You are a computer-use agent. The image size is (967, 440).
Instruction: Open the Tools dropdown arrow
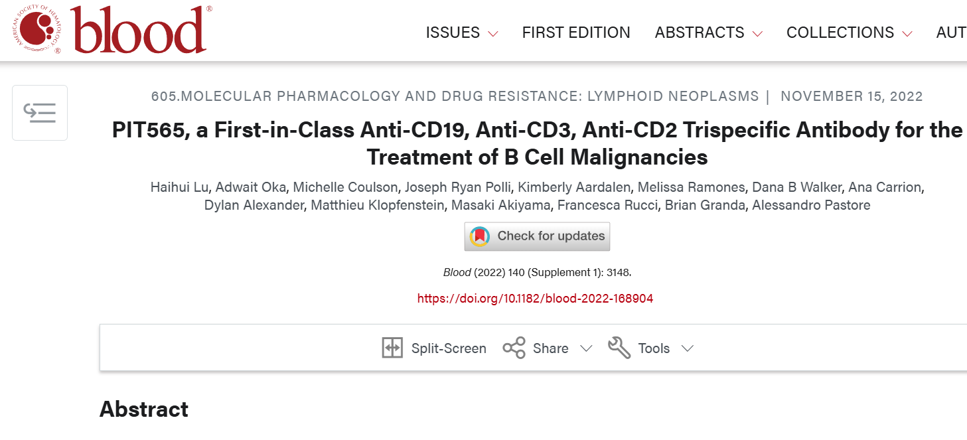687,349
